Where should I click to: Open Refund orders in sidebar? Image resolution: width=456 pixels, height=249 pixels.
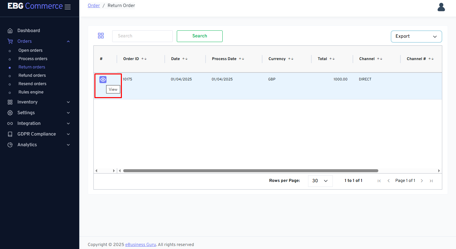click(32, 75)
